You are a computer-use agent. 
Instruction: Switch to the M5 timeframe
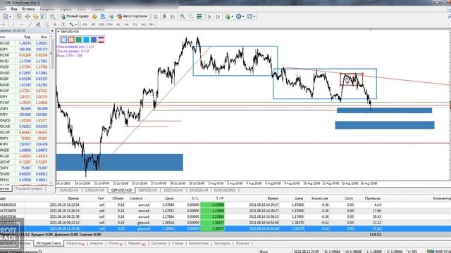(x=93, y=25)
